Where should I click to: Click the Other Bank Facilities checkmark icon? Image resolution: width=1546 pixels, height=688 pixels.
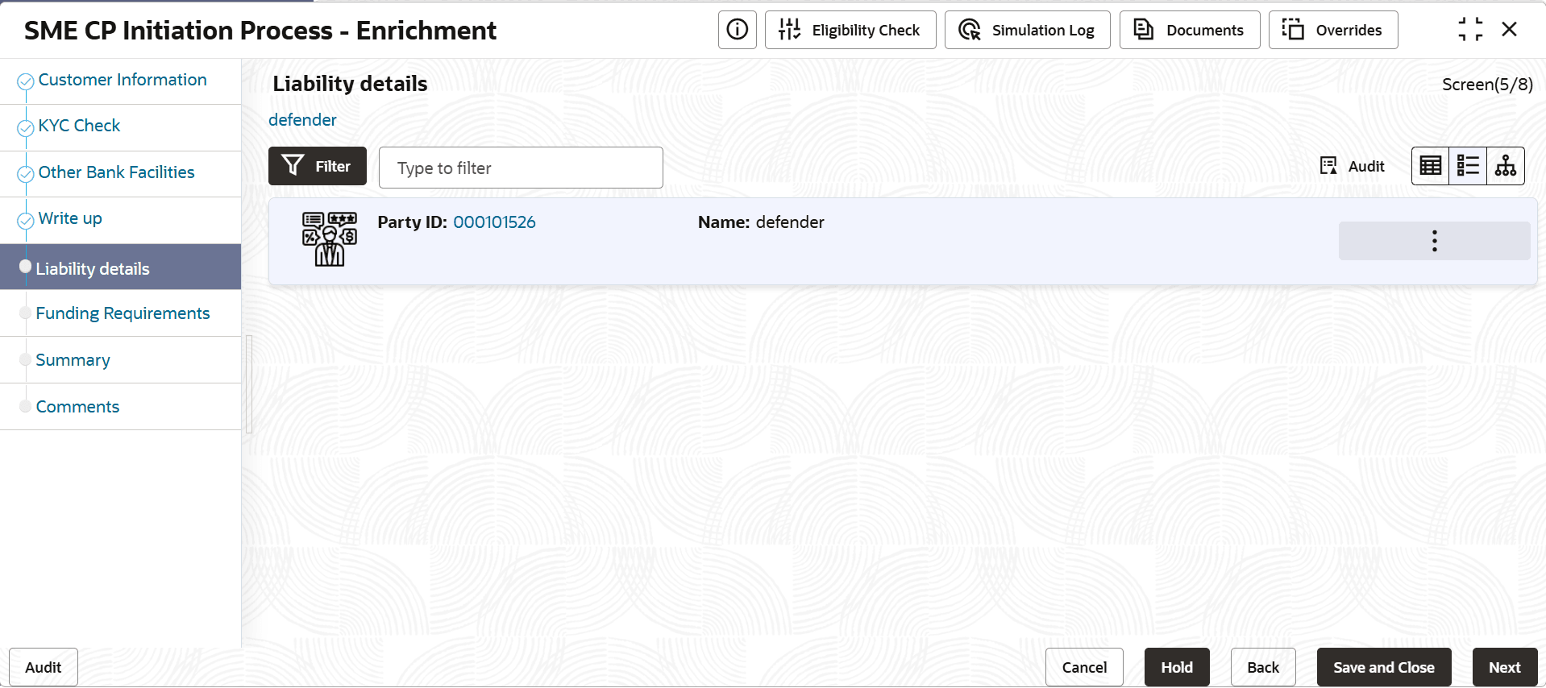26,174
